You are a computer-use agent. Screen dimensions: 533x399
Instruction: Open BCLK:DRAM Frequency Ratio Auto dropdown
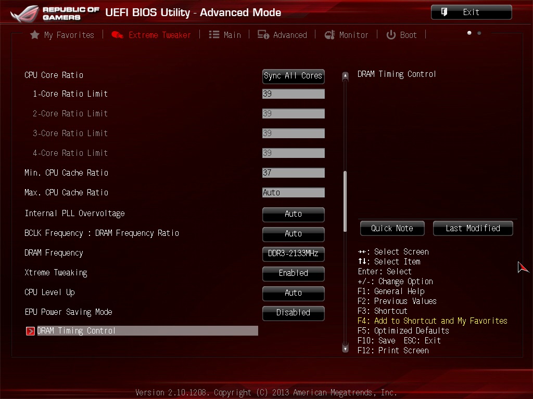[x=294, y=234]
